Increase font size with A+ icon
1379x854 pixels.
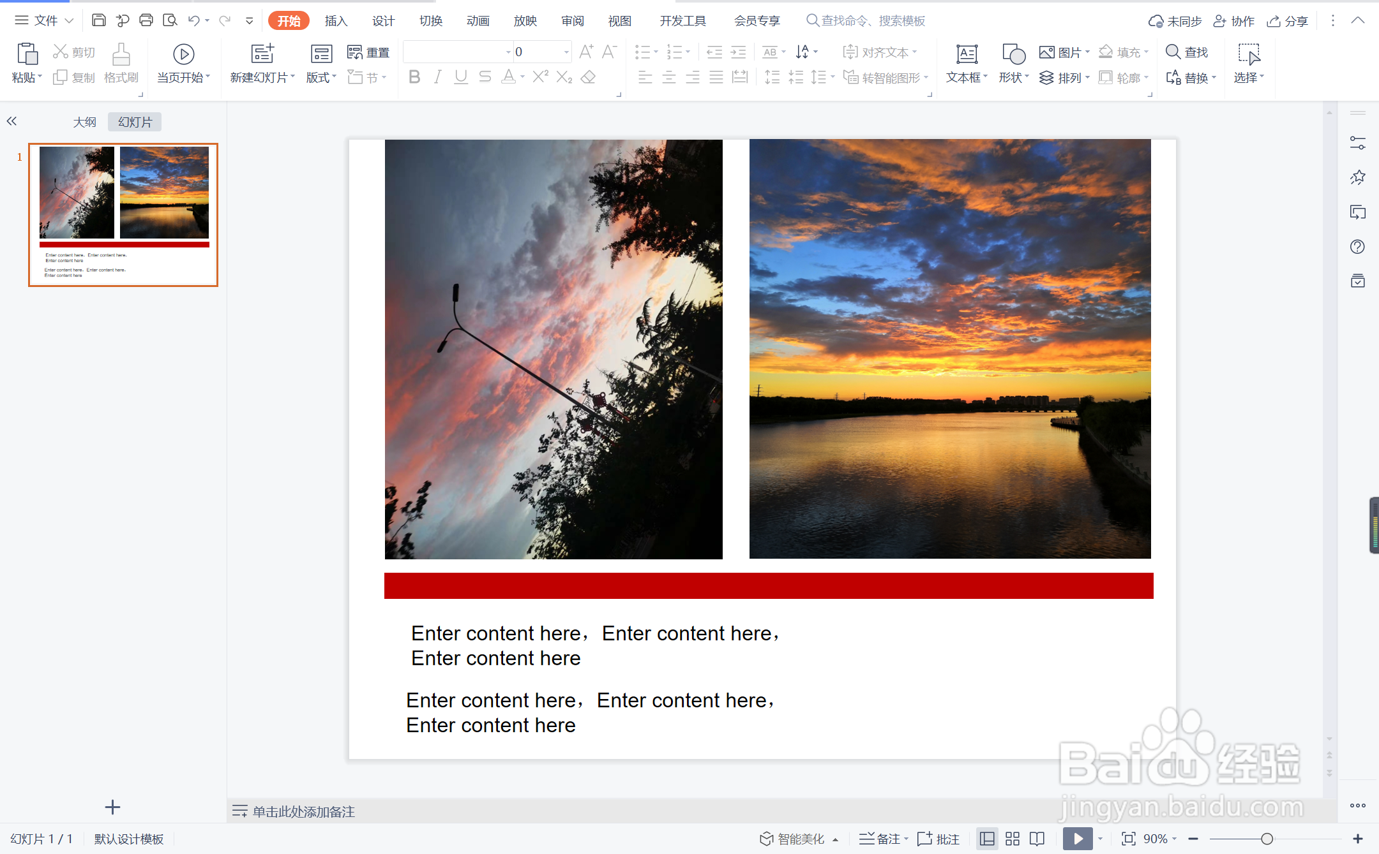[586, 52]
